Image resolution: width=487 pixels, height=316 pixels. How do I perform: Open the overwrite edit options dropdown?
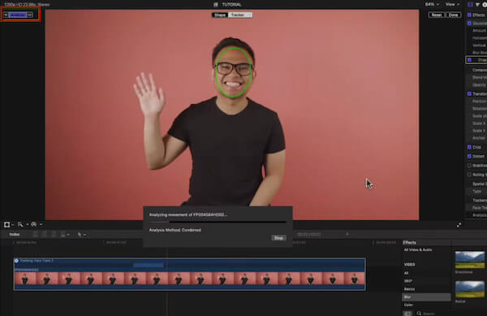click(x=68, y=235)
